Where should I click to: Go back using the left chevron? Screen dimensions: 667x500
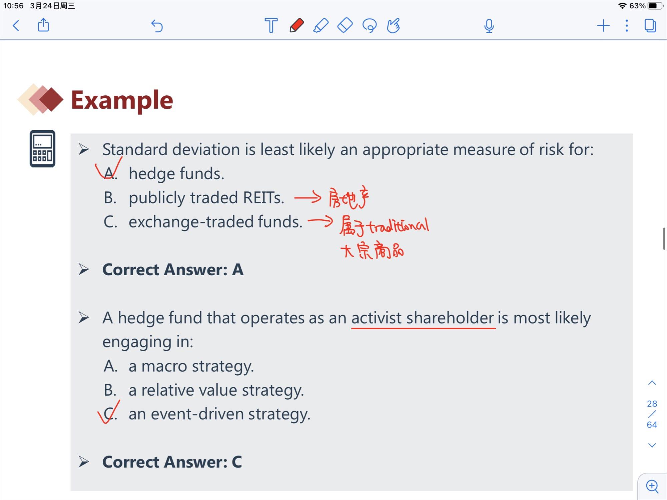coord(16,25)
